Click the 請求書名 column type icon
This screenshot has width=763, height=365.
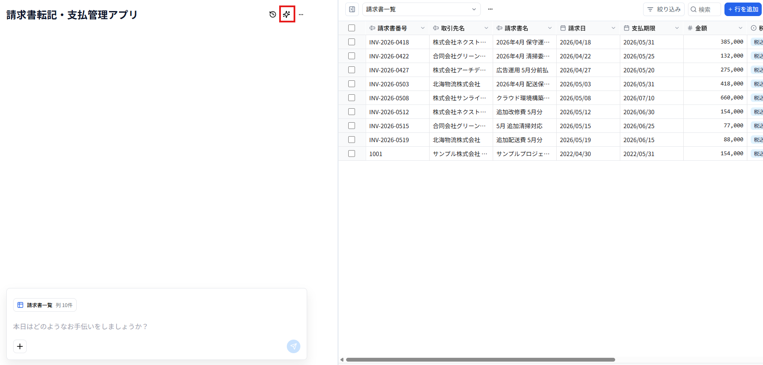[499, 28]
